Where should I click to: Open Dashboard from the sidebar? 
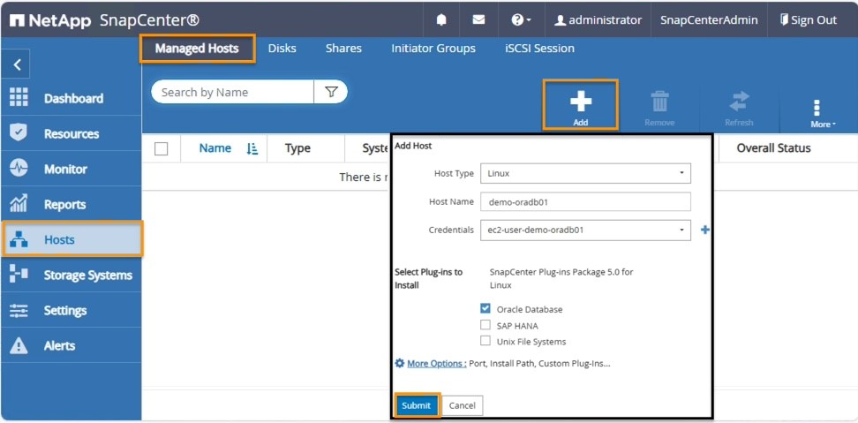(x=73, y=99)
